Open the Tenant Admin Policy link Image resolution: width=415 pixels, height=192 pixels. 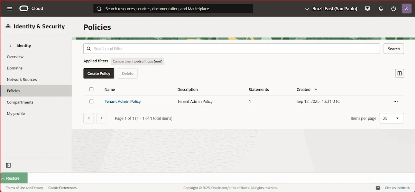(x=122, y=102)
